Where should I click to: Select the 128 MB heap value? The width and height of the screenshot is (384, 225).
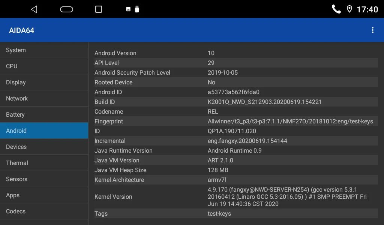pyautogui.click(x=218, y=170)
